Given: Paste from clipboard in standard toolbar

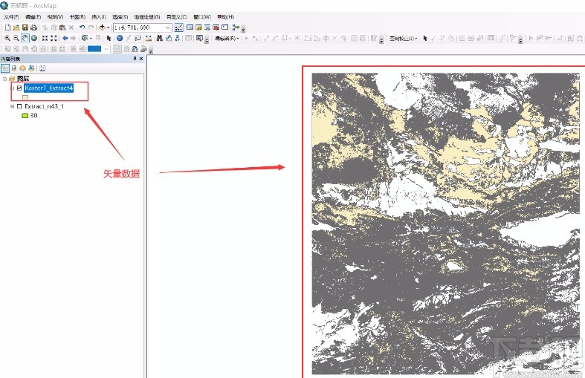Looking at the screenshot, I should coord(62,27).
